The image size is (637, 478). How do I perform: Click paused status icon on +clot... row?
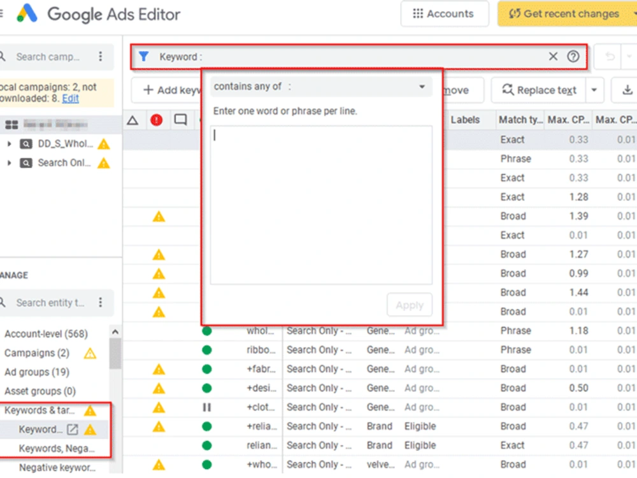(207, 407)
